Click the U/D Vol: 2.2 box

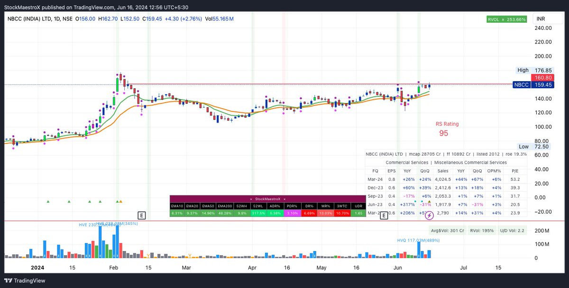(513, 231)
